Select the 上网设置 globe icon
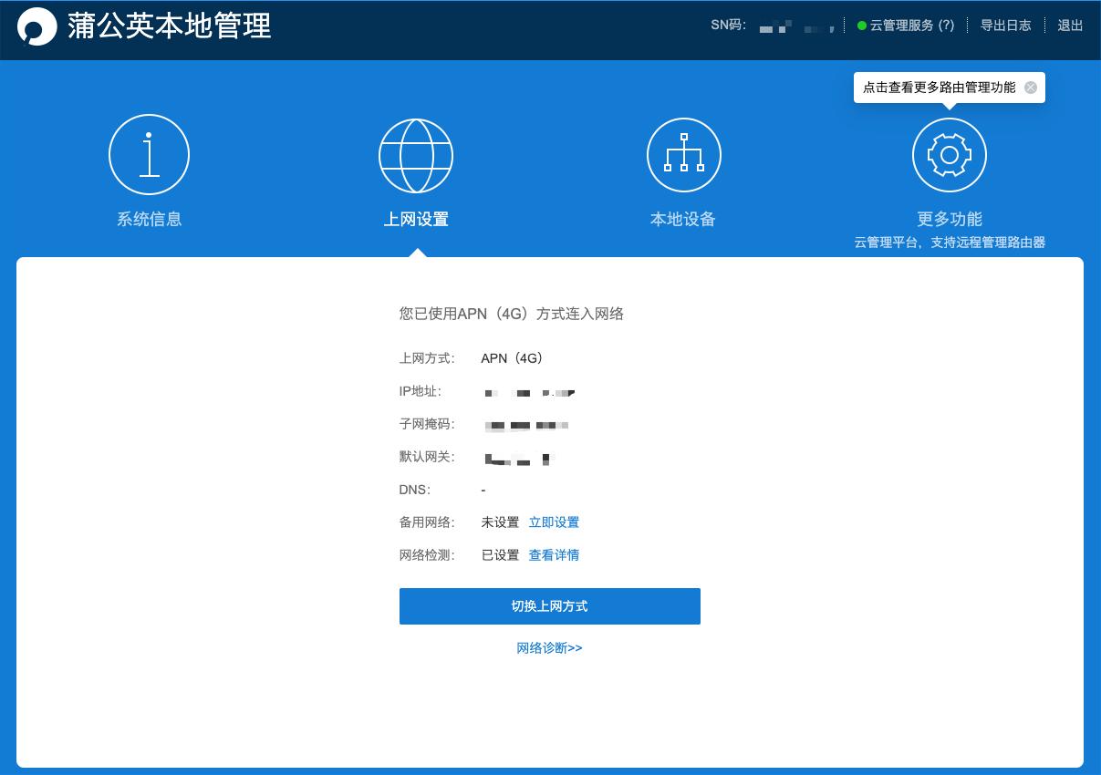 point(416,154)
